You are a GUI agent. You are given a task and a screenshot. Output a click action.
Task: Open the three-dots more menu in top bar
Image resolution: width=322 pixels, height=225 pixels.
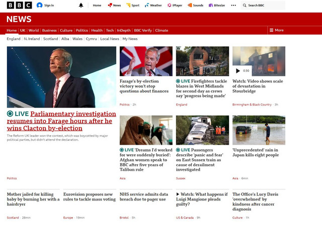pyautogui.click(x=233, y=6)
